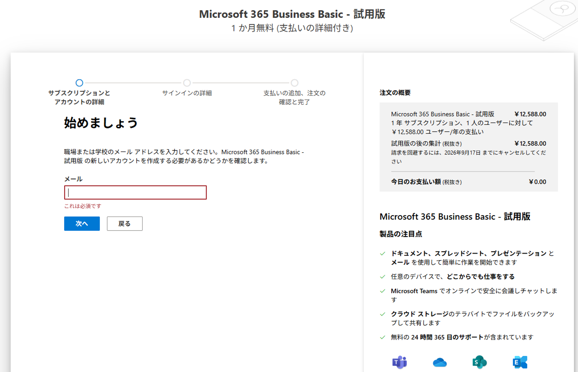
Task: Click the 2026年9月17日 cancellation notice text
Action: (x=468, y=157)
